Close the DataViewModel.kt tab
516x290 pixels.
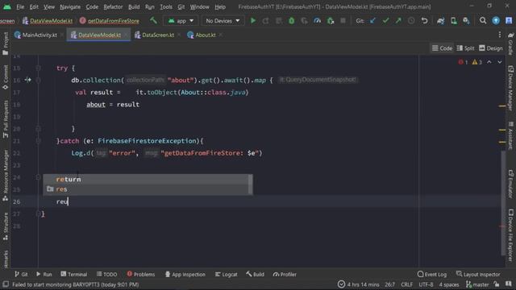point(126,35)
